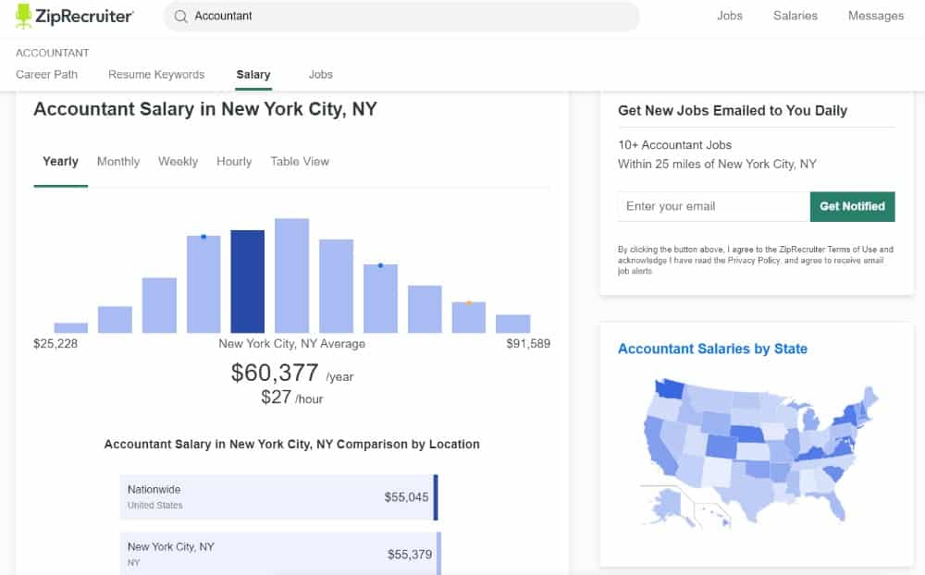
Task: Select Washington state on the map
Action: (669, 388)
